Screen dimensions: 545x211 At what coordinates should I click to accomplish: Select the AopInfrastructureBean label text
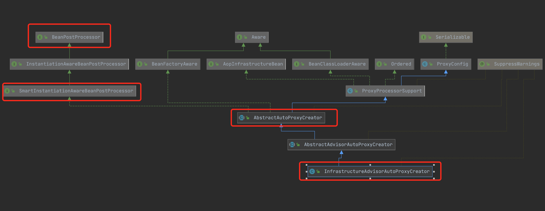253,64
